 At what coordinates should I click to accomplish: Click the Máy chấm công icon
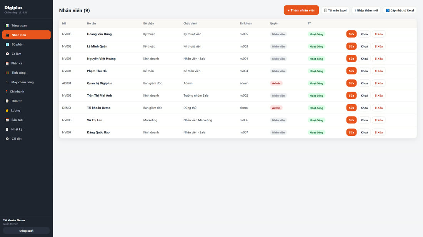point(7,82)
